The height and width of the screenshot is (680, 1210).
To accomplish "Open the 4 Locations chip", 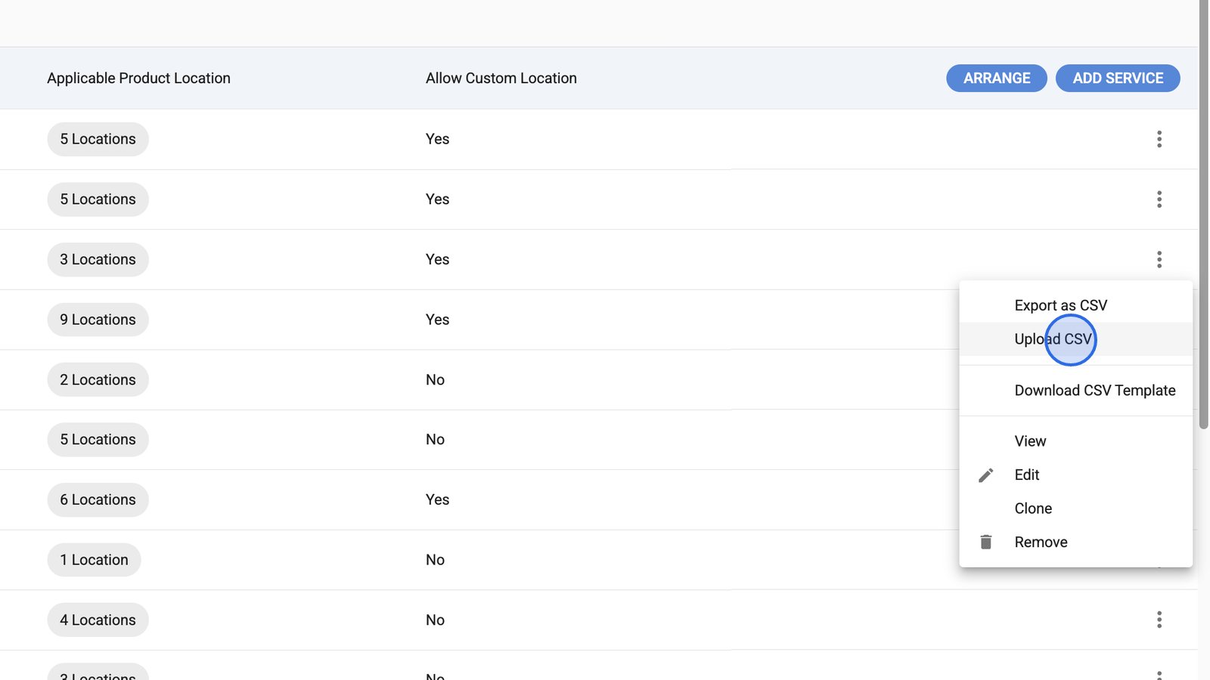I will tap(98, 620).
